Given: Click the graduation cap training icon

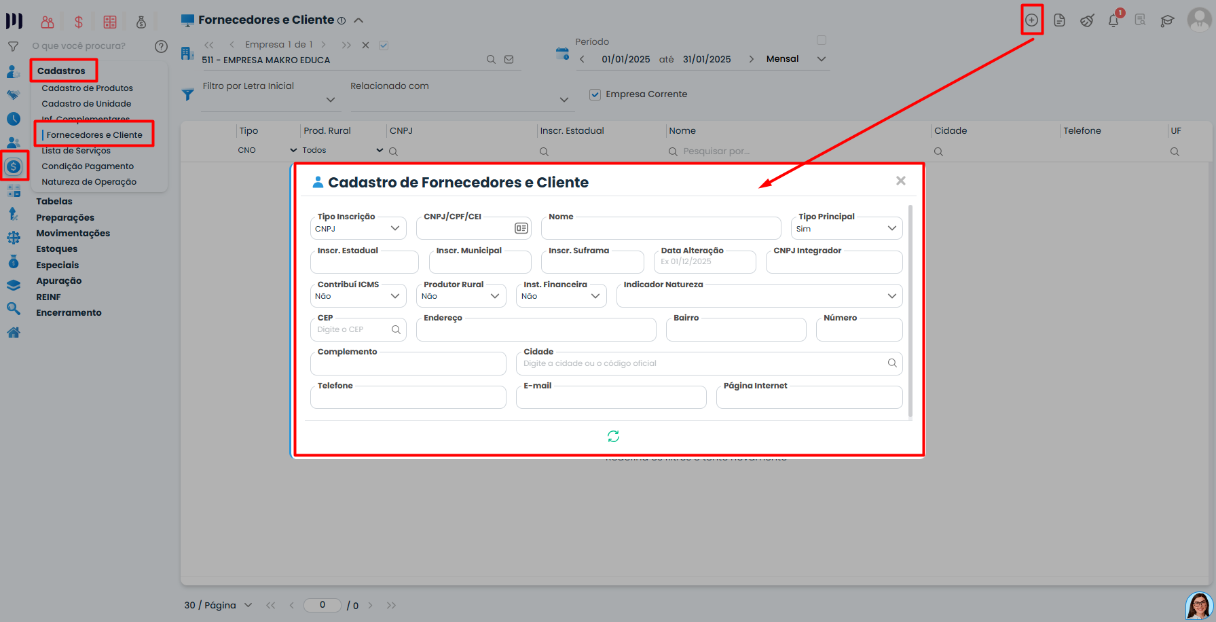Looking at the screenshot, I should [1167, 20].
